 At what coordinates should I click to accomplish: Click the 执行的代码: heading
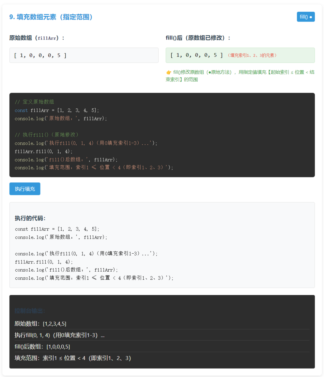(x=30, y=218)
